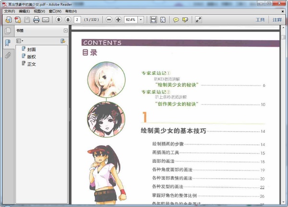
Task: Select the 正文 bookmark
Action: click(x=31, y=64)
